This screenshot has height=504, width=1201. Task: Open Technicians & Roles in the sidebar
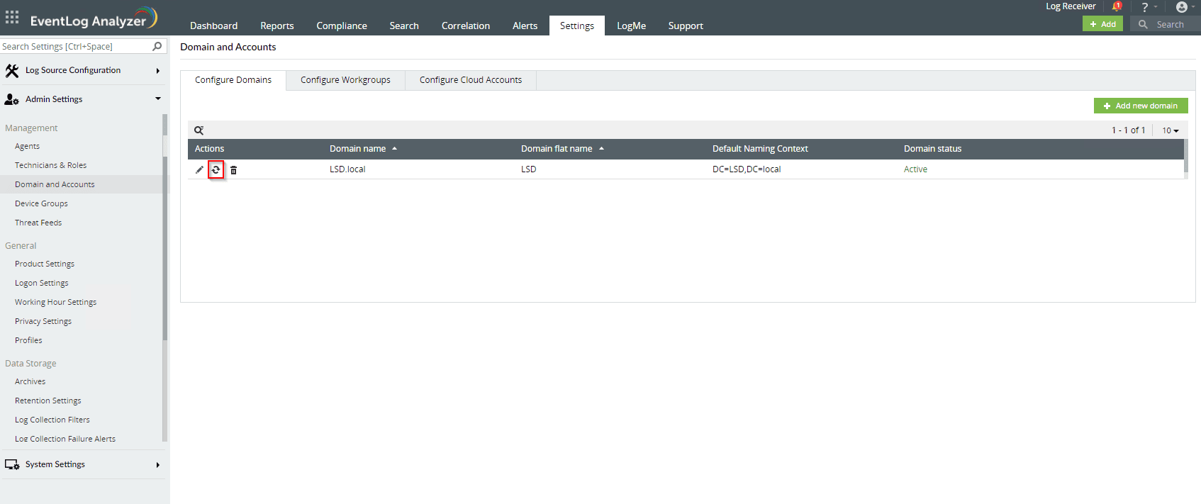coord(50,165)
